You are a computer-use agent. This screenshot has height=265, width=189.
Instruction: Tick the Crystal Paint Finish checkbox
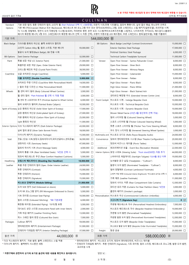click(x=92, y=69)
